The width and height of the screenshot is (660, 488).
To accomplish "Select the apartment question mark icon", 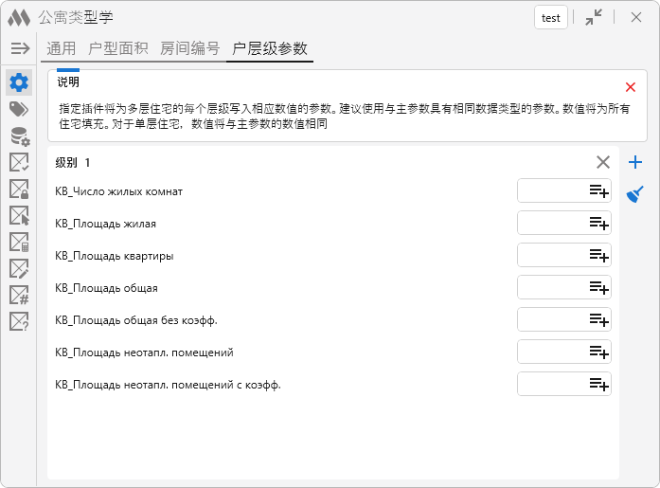I will (x=19, y=321).
